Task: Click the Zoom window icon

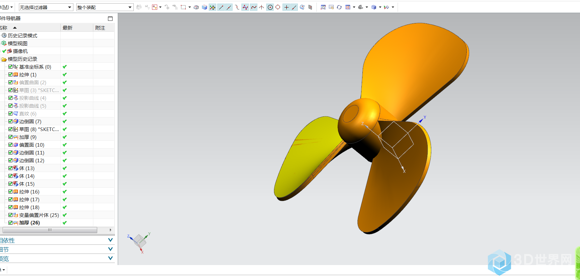Action: [323, 7]
